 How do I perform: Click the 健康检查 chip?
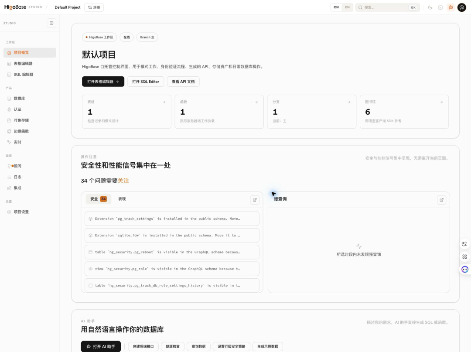pos(173,347)
